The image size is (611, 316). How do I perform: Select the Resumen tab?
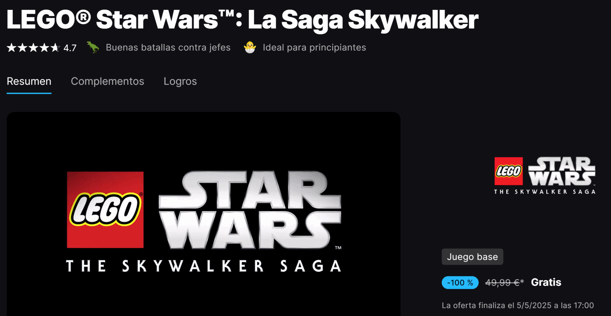coord(29,81)
